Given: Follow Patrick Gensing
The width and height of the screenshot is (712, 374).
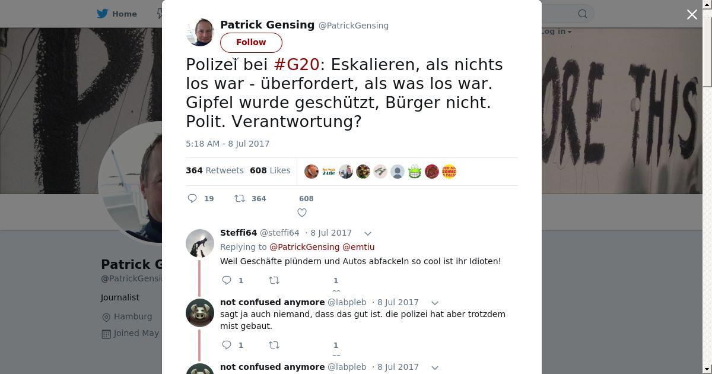Looking at the screenshot, I should point(251,42).
